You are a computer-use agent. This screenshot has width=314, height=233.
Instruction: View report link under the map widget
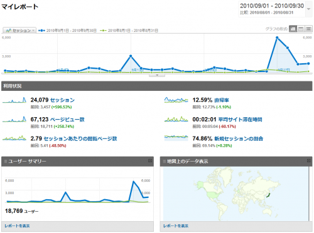point(176,226)
